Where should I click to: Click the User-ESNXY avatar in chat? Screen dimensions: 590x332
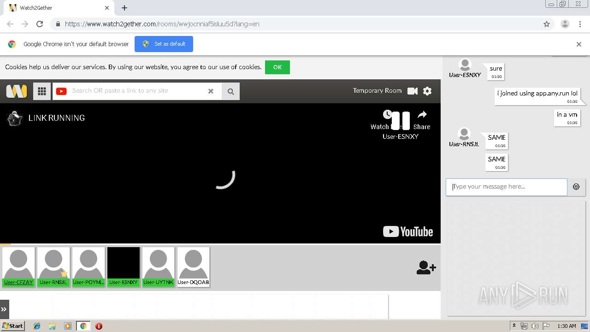(466, 65)
